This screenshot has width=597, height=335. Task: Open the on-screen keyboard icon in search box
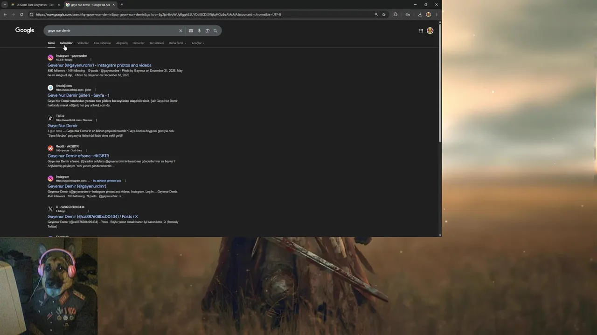pos(191,31)
